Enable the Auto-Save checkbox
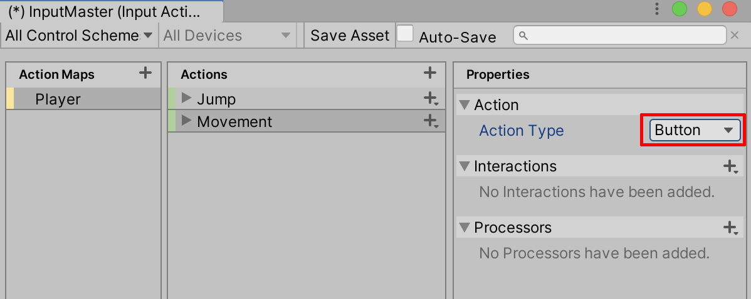The image size is (751, 299). coord(406,34)
